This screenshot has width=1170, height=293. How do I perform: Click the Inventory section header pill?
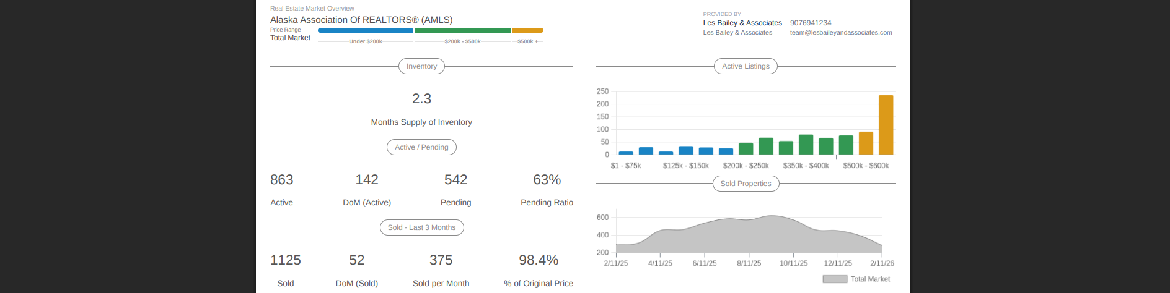pyautogui.click(x=421, y=66)
